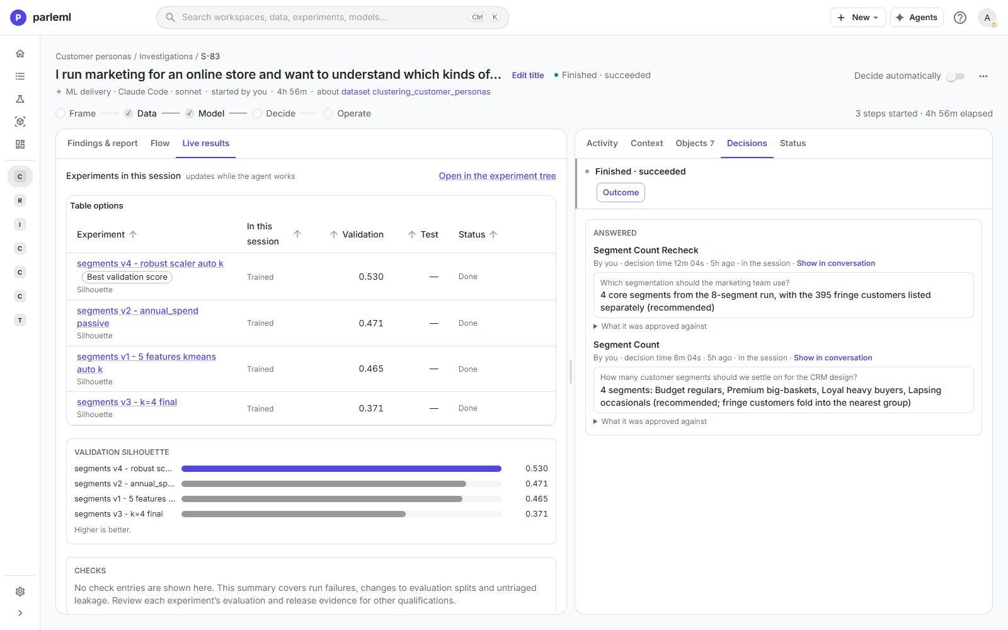The width and height of the screenshot is (1008, 630).
Task: Switch to the Activity tab
Action: pyautogui.click(x=602, y=144)
